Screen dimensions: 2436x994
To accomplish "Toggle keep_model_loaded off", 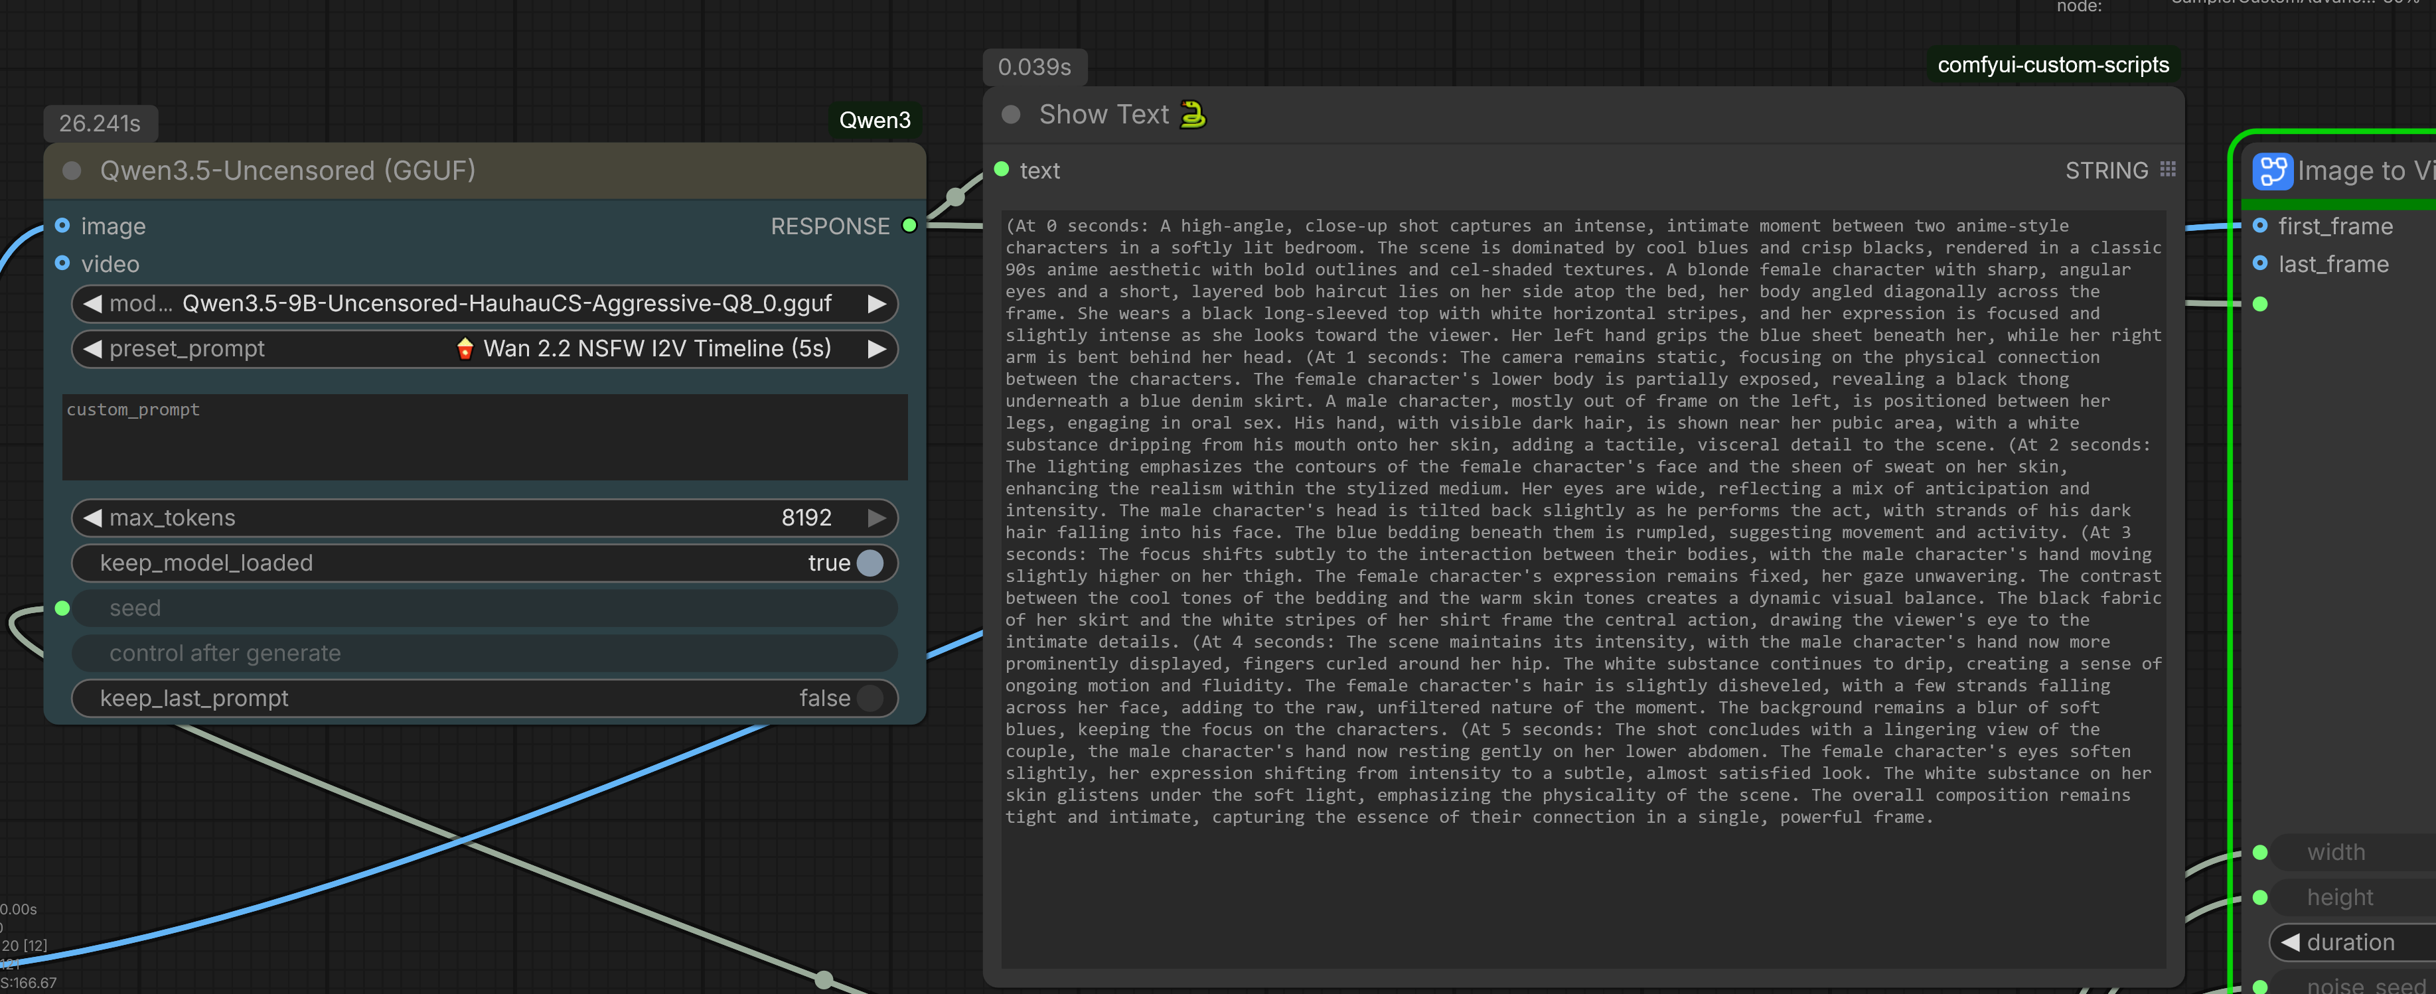I will pyautogui.click(x=870, y=563).
